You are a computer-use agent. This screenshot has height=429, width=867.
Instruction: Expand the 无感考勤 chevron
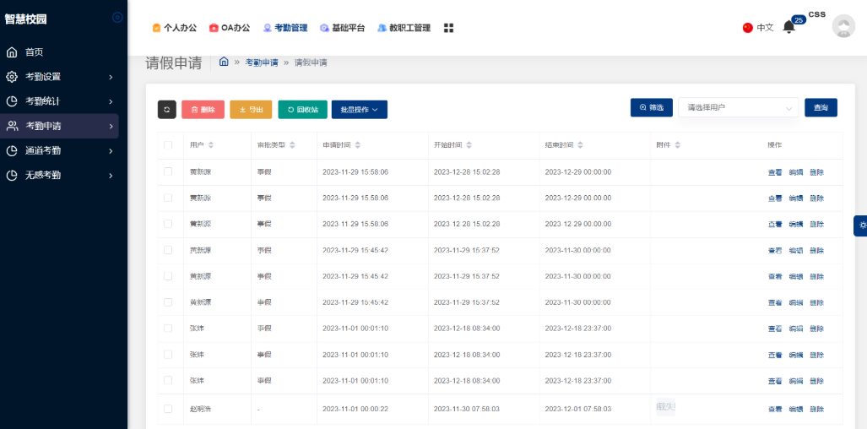(111, 176)
